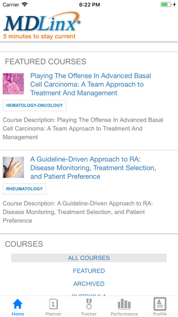Open the Profile badge icon

coord(160,304)
